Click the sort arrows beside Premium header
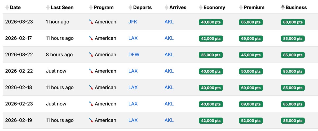Screen dimensions: 318x131 pos(241,7)
